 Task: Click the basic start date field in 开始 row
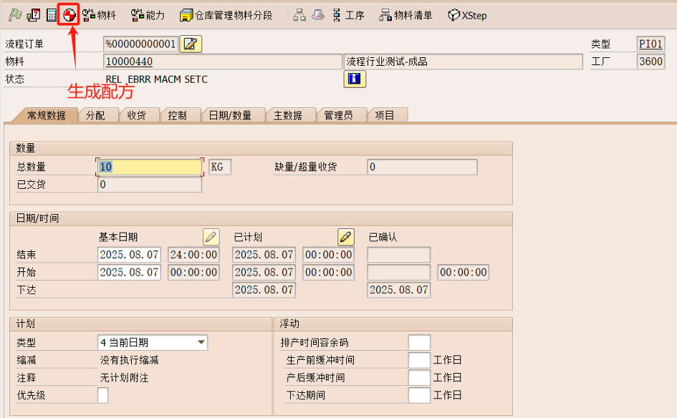(129, 272)
